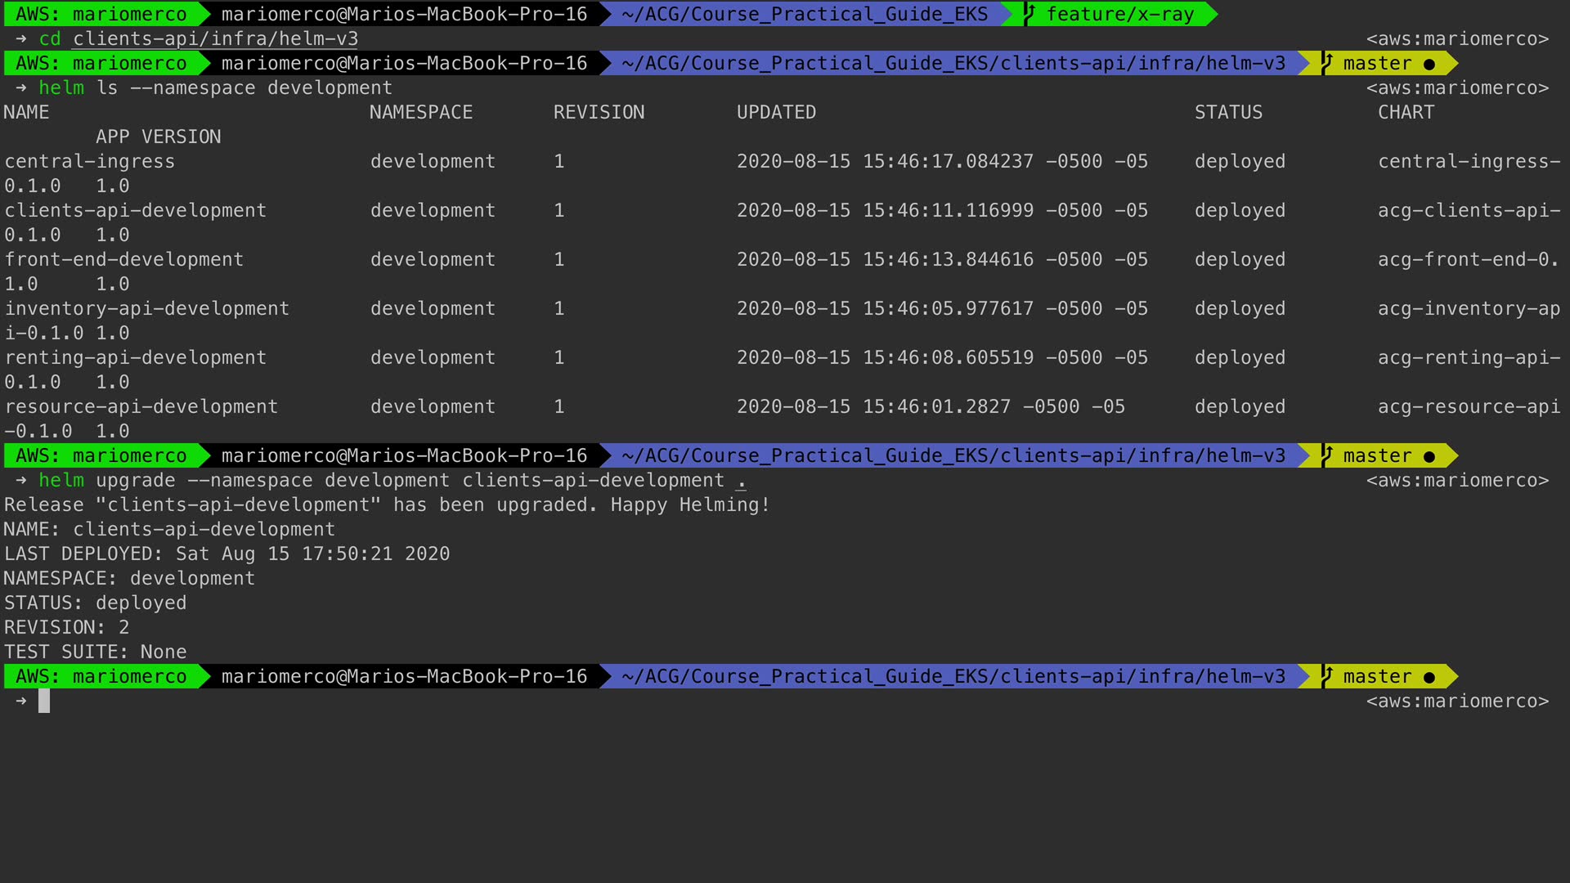Click the central-ingress release name
This screenshot has height=883, width=1570.
coord(90,161)
